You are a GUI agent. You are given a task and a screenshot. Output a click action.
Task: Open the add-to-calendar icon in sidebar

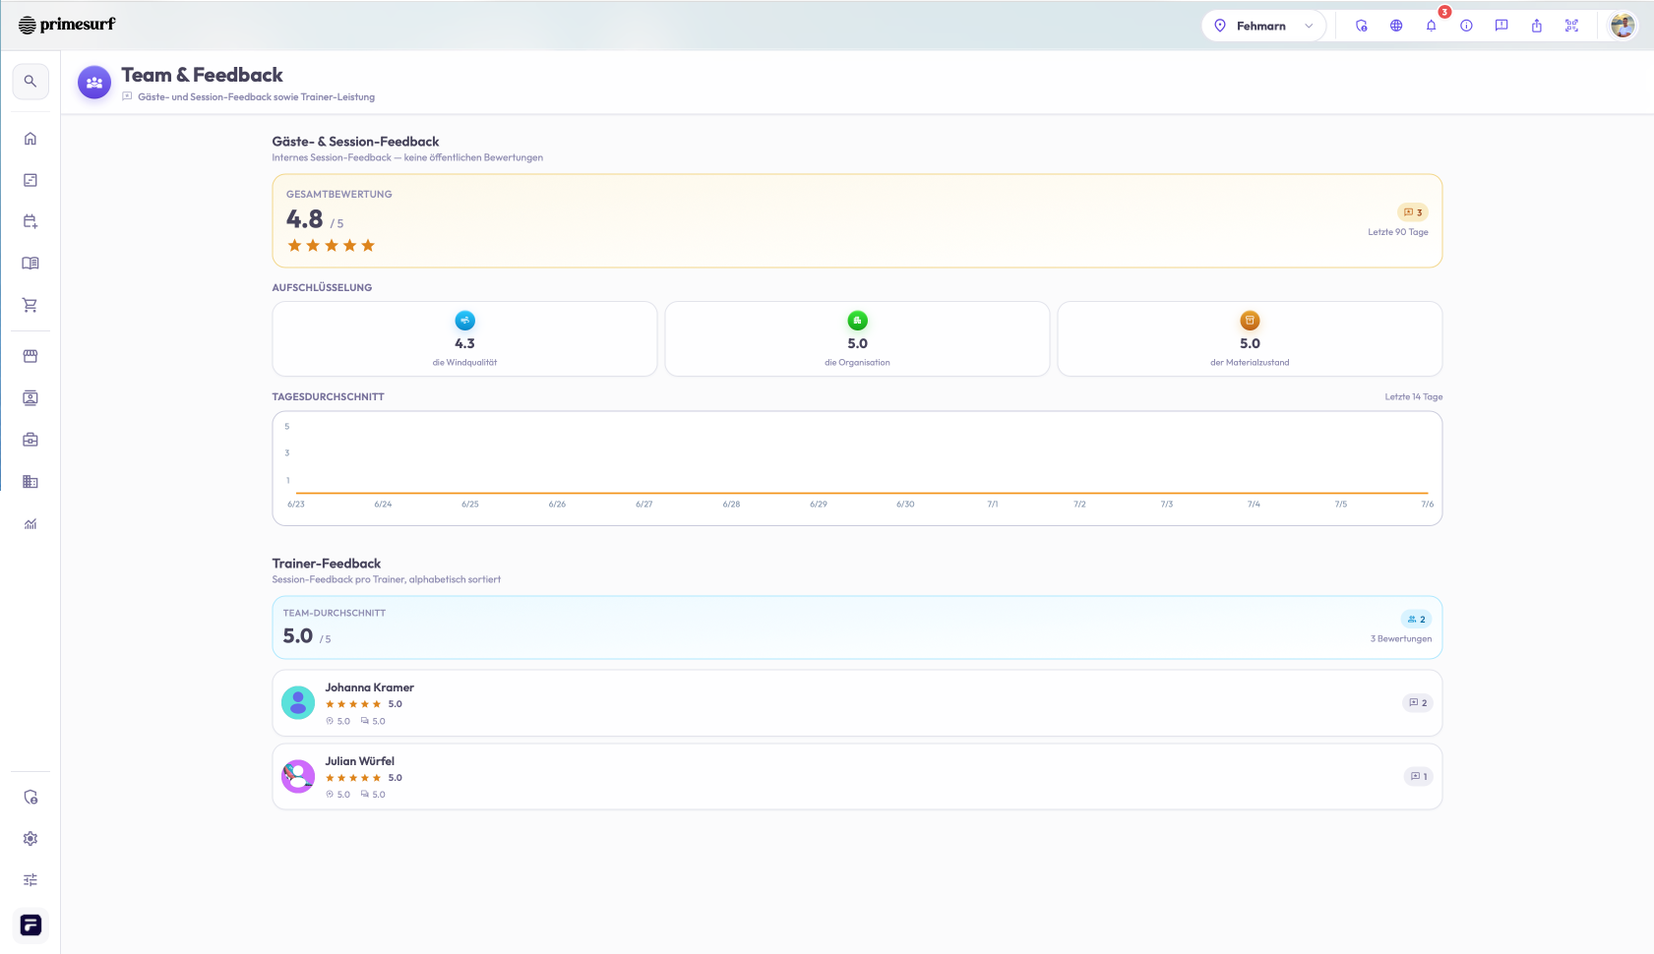pyautogui.click(x=31, y=221)
